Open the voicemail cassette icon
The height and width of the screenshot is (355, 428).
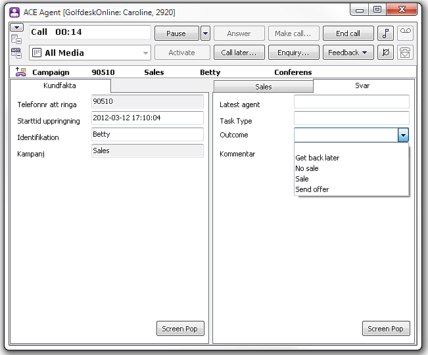[405, 34]
